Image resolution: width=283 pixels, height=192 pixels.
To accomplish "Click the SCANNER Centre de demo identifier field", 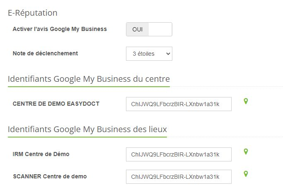I will click(x=179, y=177).
